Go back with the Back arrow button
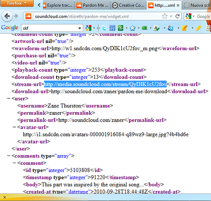The image size is (211, 201). (x=7, y=16)
